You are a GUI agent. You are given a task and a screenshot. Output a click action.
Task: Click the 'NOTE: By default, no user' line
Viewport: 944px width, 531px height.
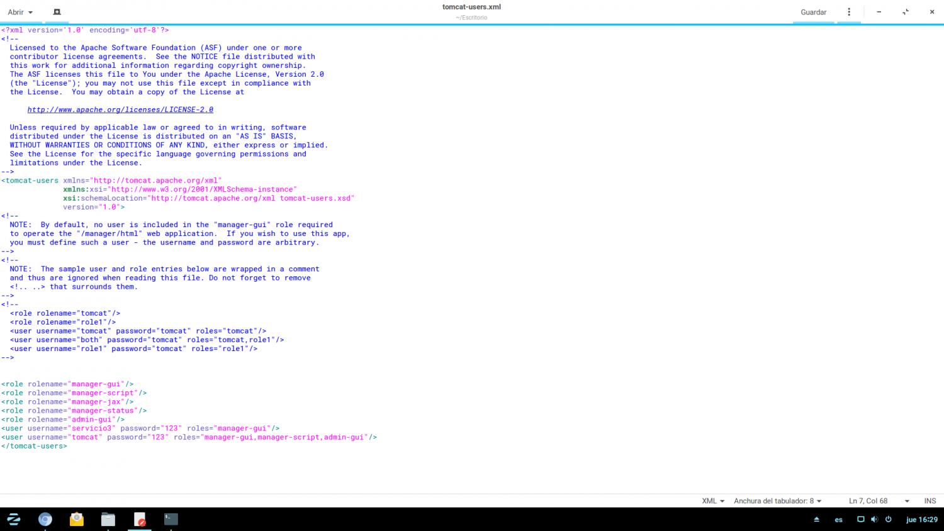171,225
